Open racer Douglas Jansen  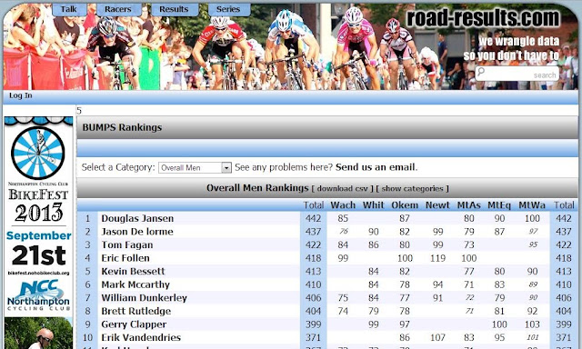coord(137,218)
